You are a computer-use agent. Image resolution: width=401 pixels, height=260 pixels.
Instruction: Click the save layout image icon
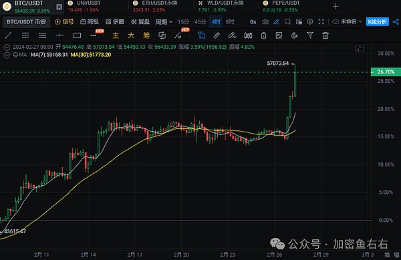click(x=299, y=22)
